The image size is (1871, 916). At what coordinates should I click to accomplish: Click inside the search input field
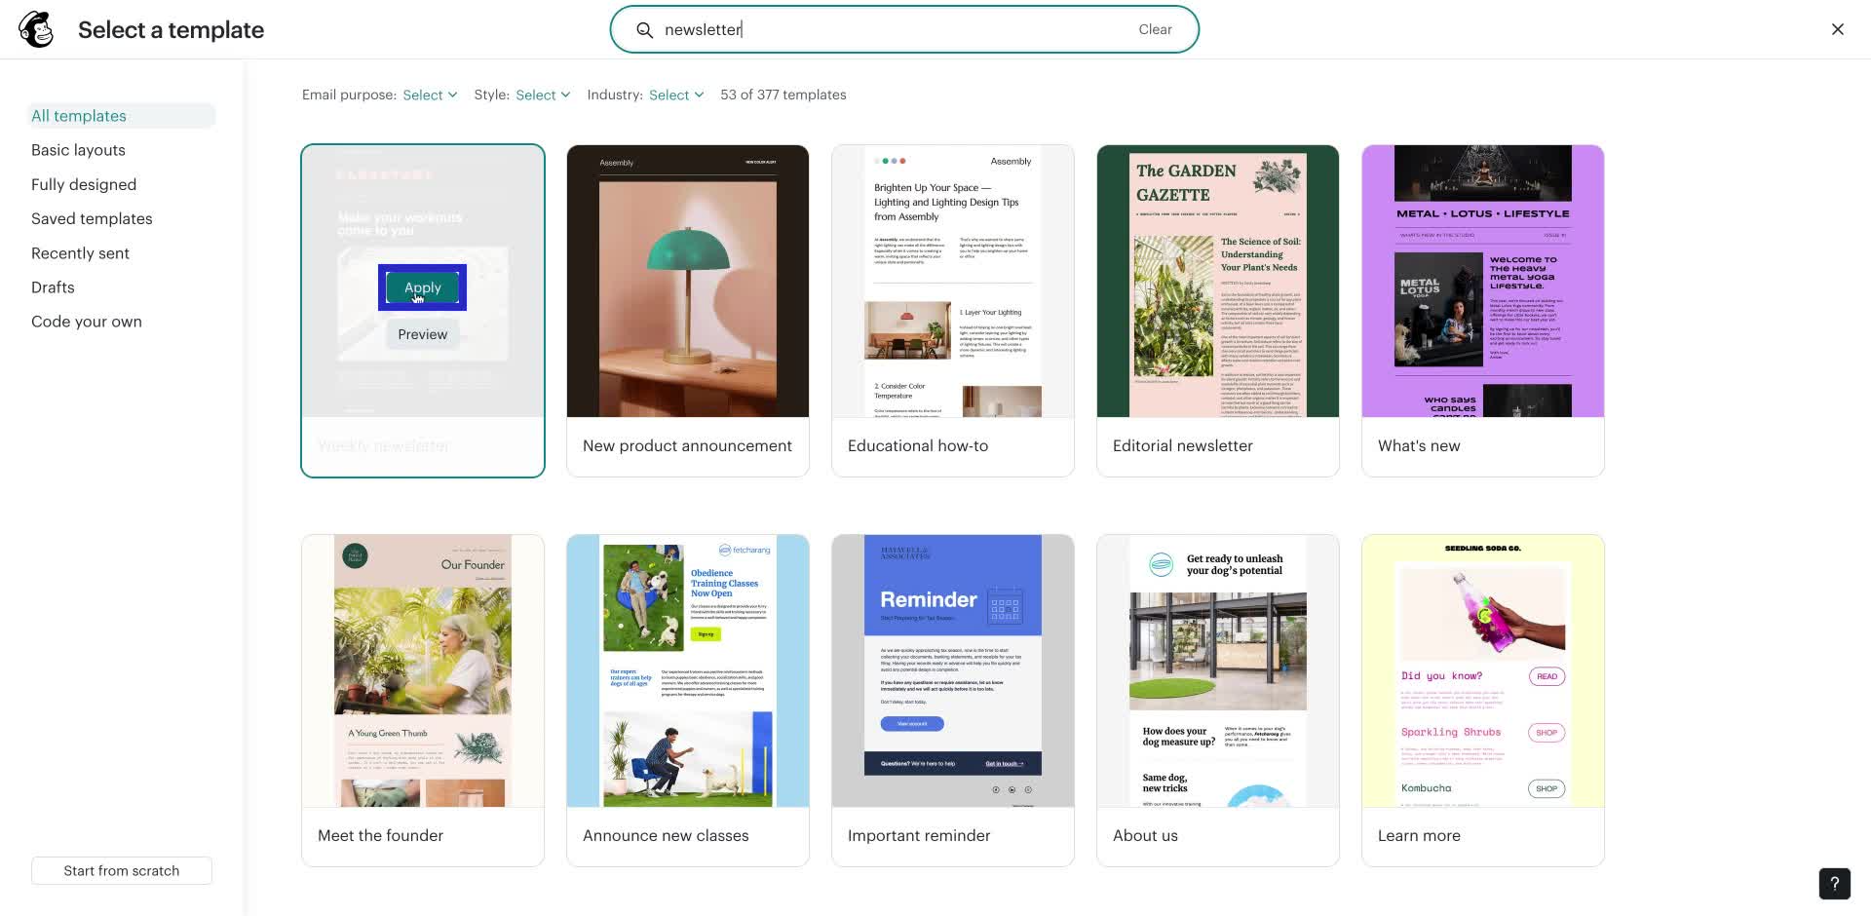(877, 29)
